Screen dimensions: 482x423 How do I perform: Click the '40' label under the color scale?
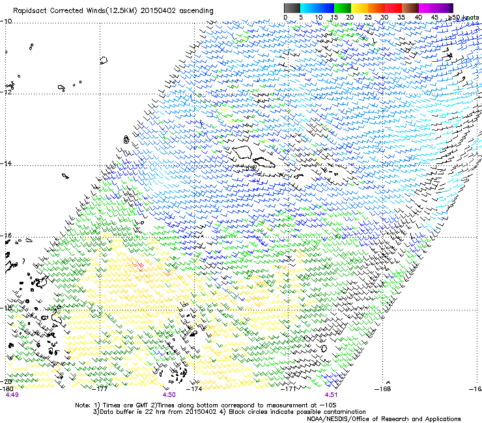click(x=418, y=18)
